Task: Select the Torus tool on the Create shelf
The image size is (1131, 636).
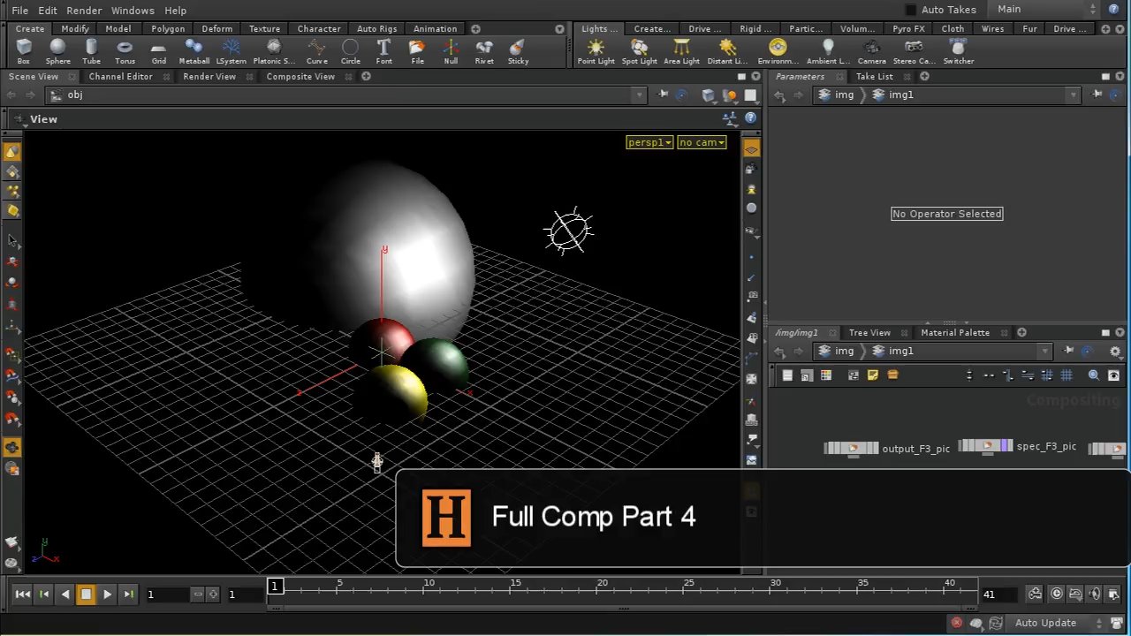Action: [125, 50]
